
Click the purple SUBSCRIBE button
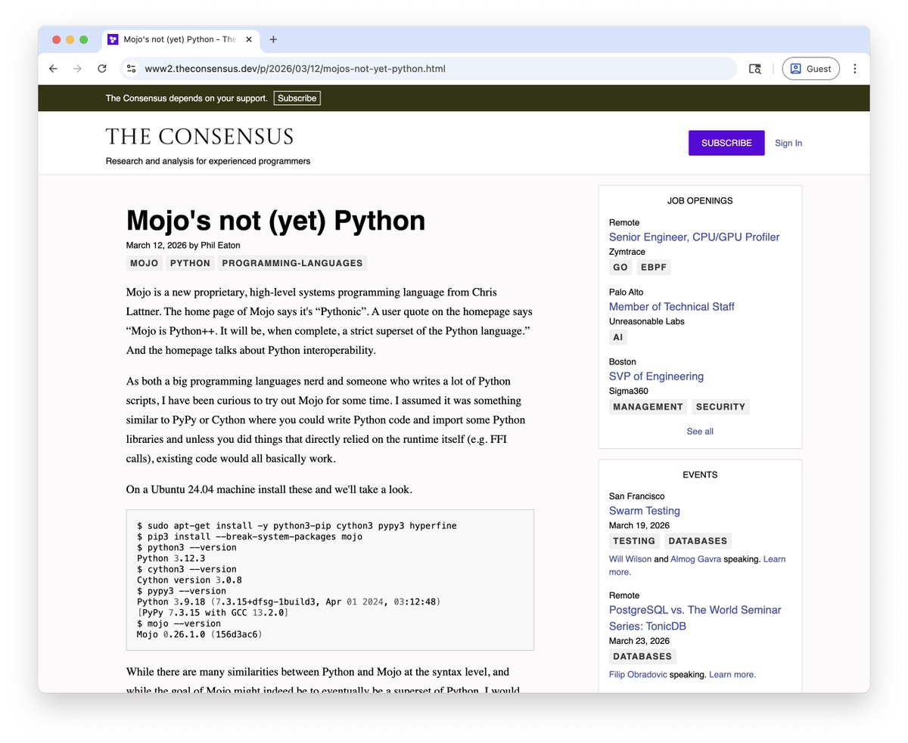[726, 143]
